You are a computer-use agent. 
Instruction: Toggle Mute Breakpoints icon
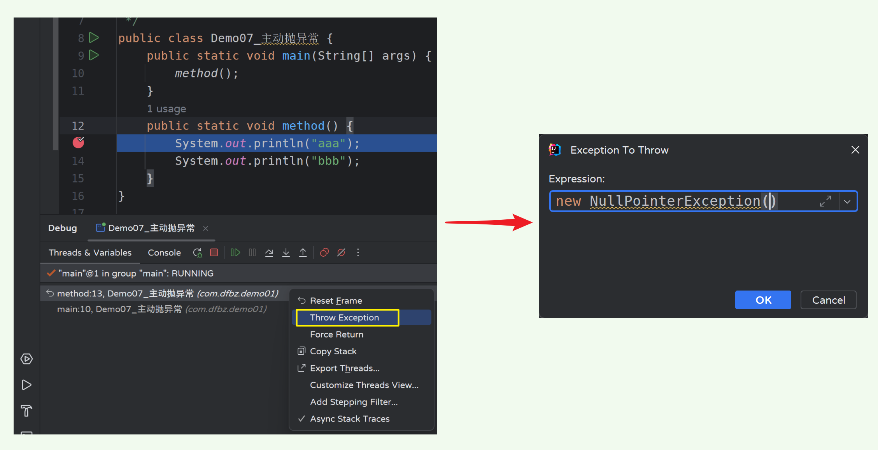click(x=341, y=253)
